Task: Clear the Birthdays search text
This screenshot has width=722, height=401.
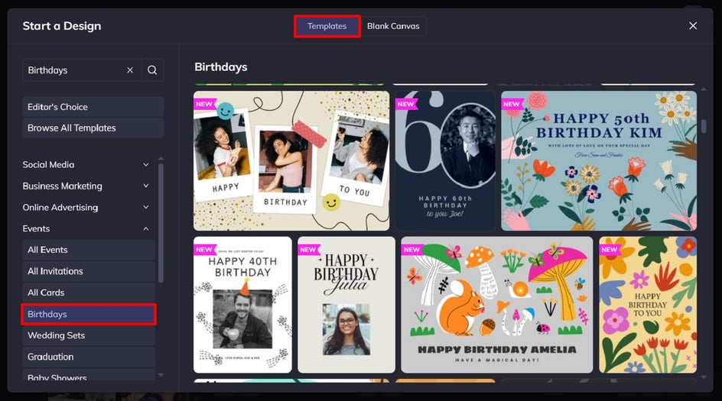Action: (x=130, y=70)
